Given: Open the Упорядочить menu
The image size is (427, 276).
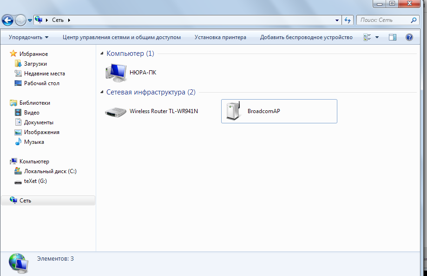Looking at the screenshot, I should click(x=28, y=37).
